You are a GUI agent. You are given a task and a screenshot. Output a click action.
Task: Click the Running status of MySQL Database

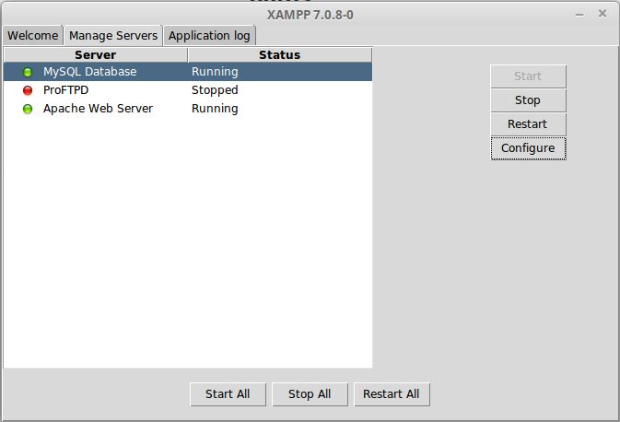coord(215,72)
